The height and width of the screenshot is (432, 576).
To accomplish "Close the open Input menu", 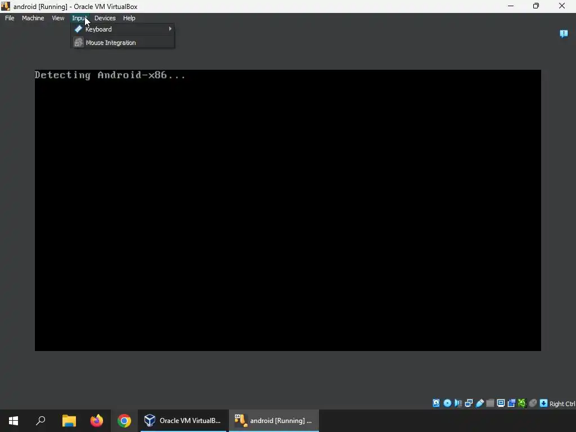I will coord(79,18).
